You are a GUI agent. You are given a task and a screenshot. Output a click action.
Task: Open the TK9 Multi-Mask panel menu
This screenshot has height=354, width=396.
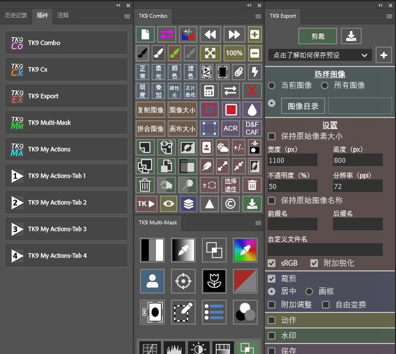click(x=258, y=223)
